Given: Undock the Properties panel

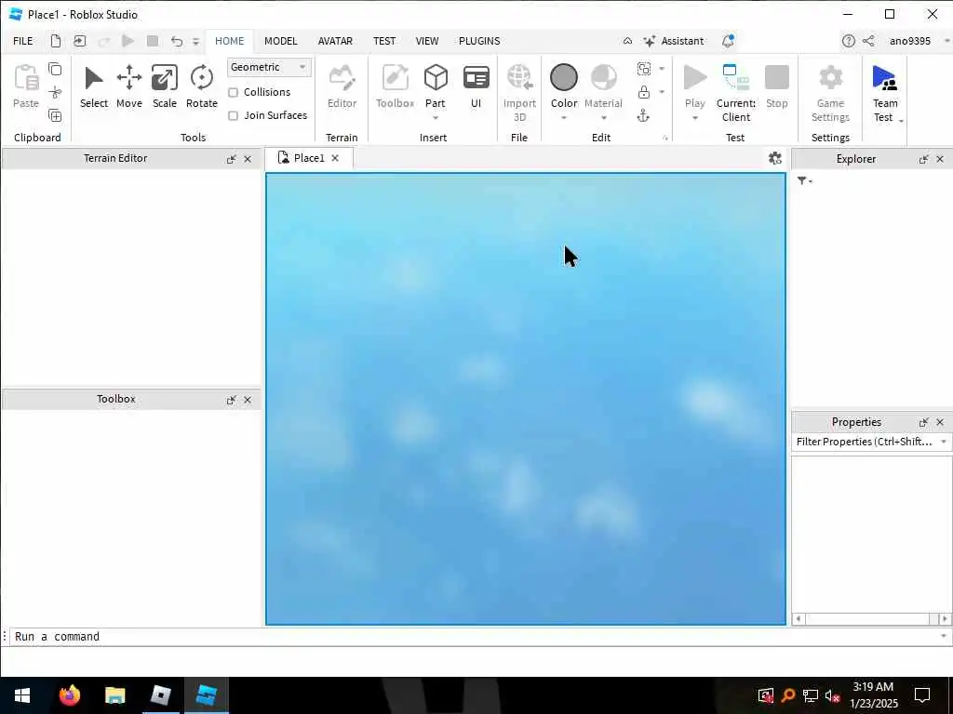Looking at the screenshot, I should [x=923, y=422].
